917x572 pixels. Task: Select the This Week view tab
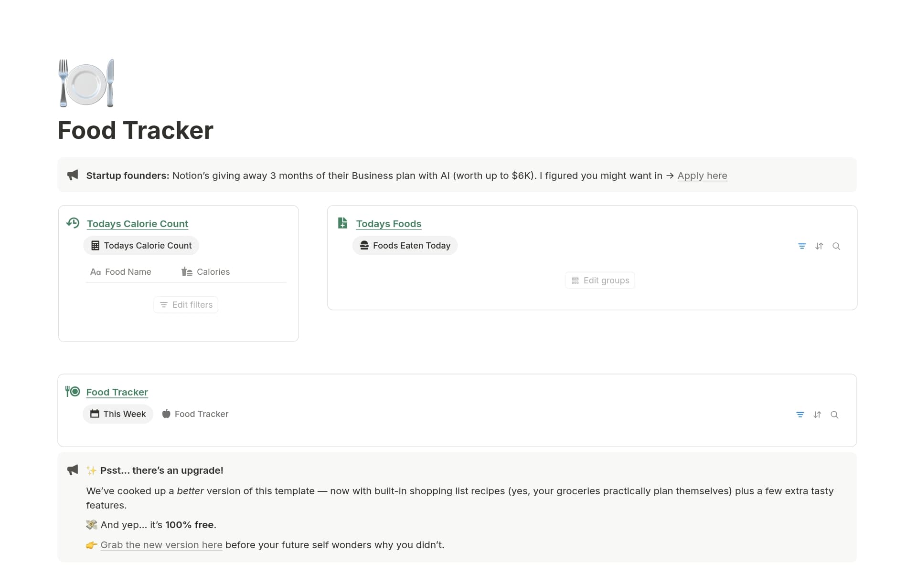[118, 414]
